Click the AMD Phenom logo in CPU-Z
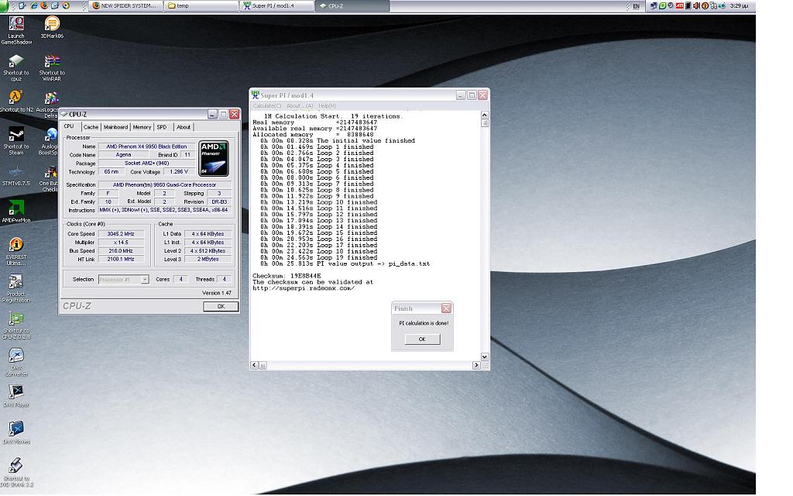Viewport: 793px width, 496px height. tap(214, 158)
